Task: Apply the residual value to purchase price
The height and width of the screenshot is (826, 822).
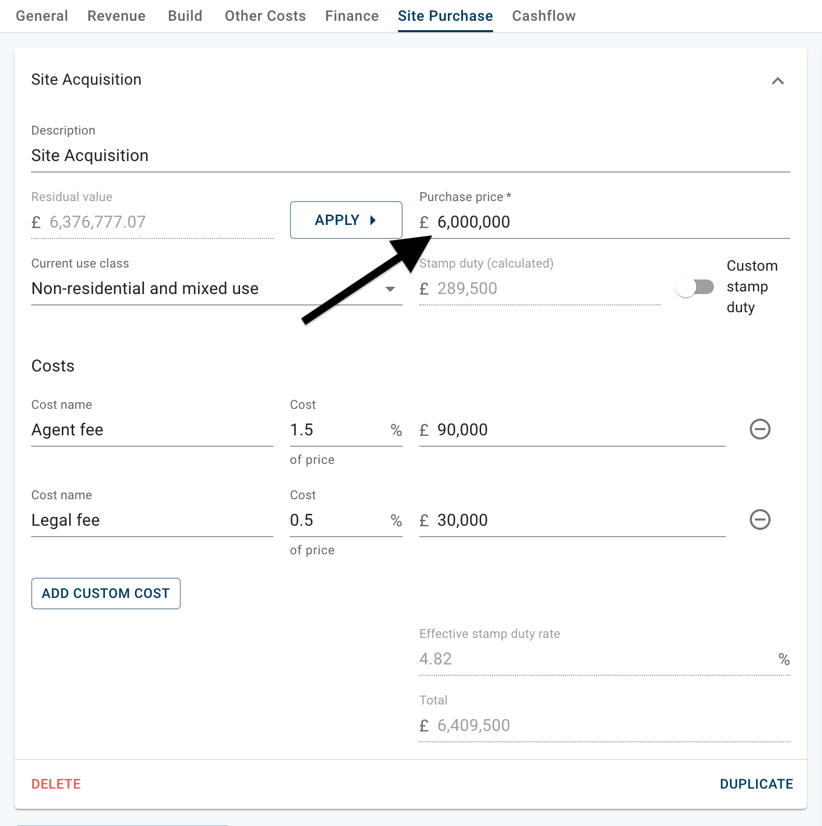Action: (x=346, y=220)
